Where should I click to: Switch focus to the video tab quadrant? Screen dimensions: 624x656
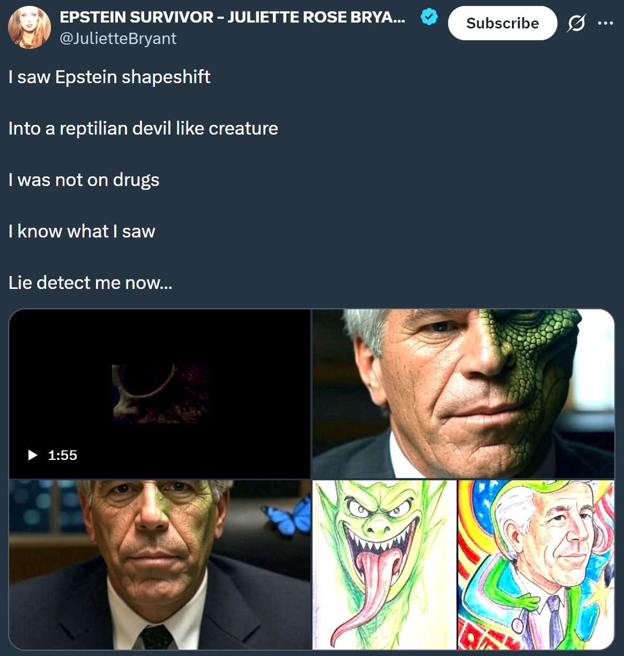point(159,393)
